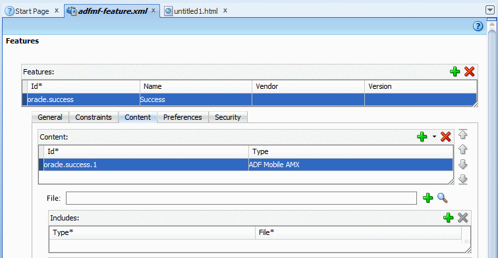Click Type column header in Content table

point(350,151)
